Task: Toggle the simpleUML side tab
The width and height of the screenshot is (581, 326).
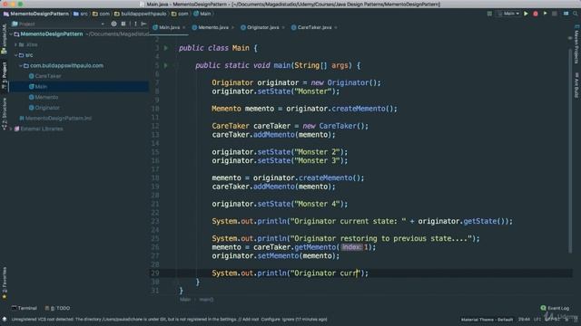Action: (4, 39)
